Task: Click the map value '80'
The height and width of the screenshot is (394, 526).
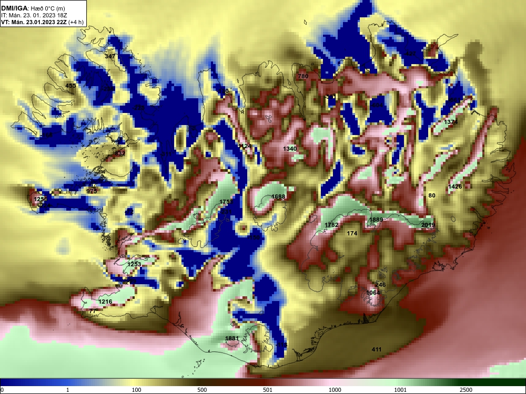Action: [432, 195]
